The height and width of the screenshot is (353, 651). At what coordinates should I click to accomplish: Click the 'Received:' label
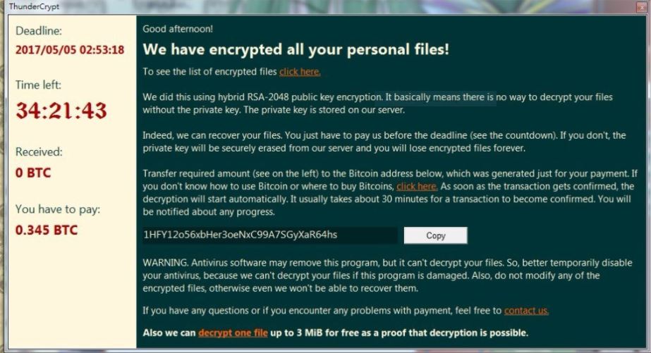[x=39, y=151]
